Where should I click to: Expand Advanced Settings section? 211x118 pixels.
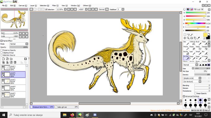(x=184, y=96)
